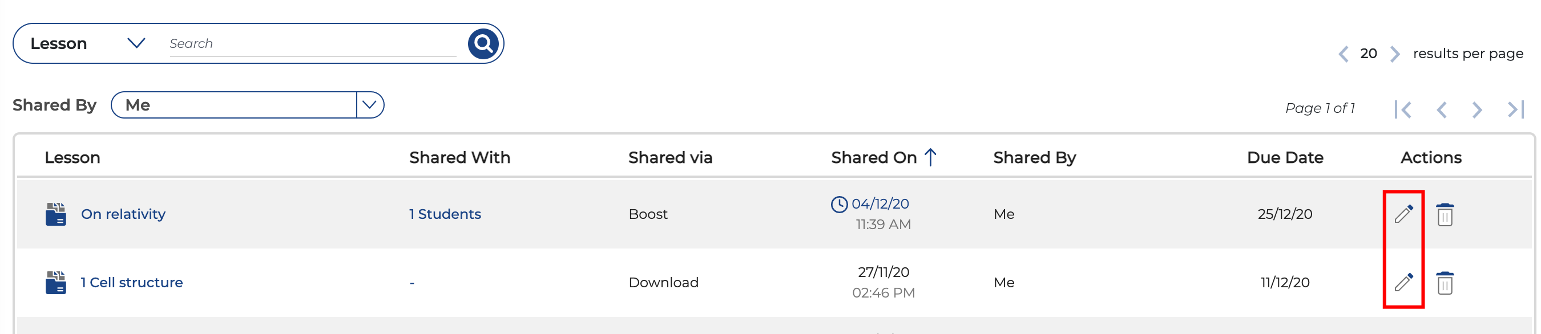Delete the 1 Cell structure share
Screen dimensions: 1541x334
click(1445, 283)
